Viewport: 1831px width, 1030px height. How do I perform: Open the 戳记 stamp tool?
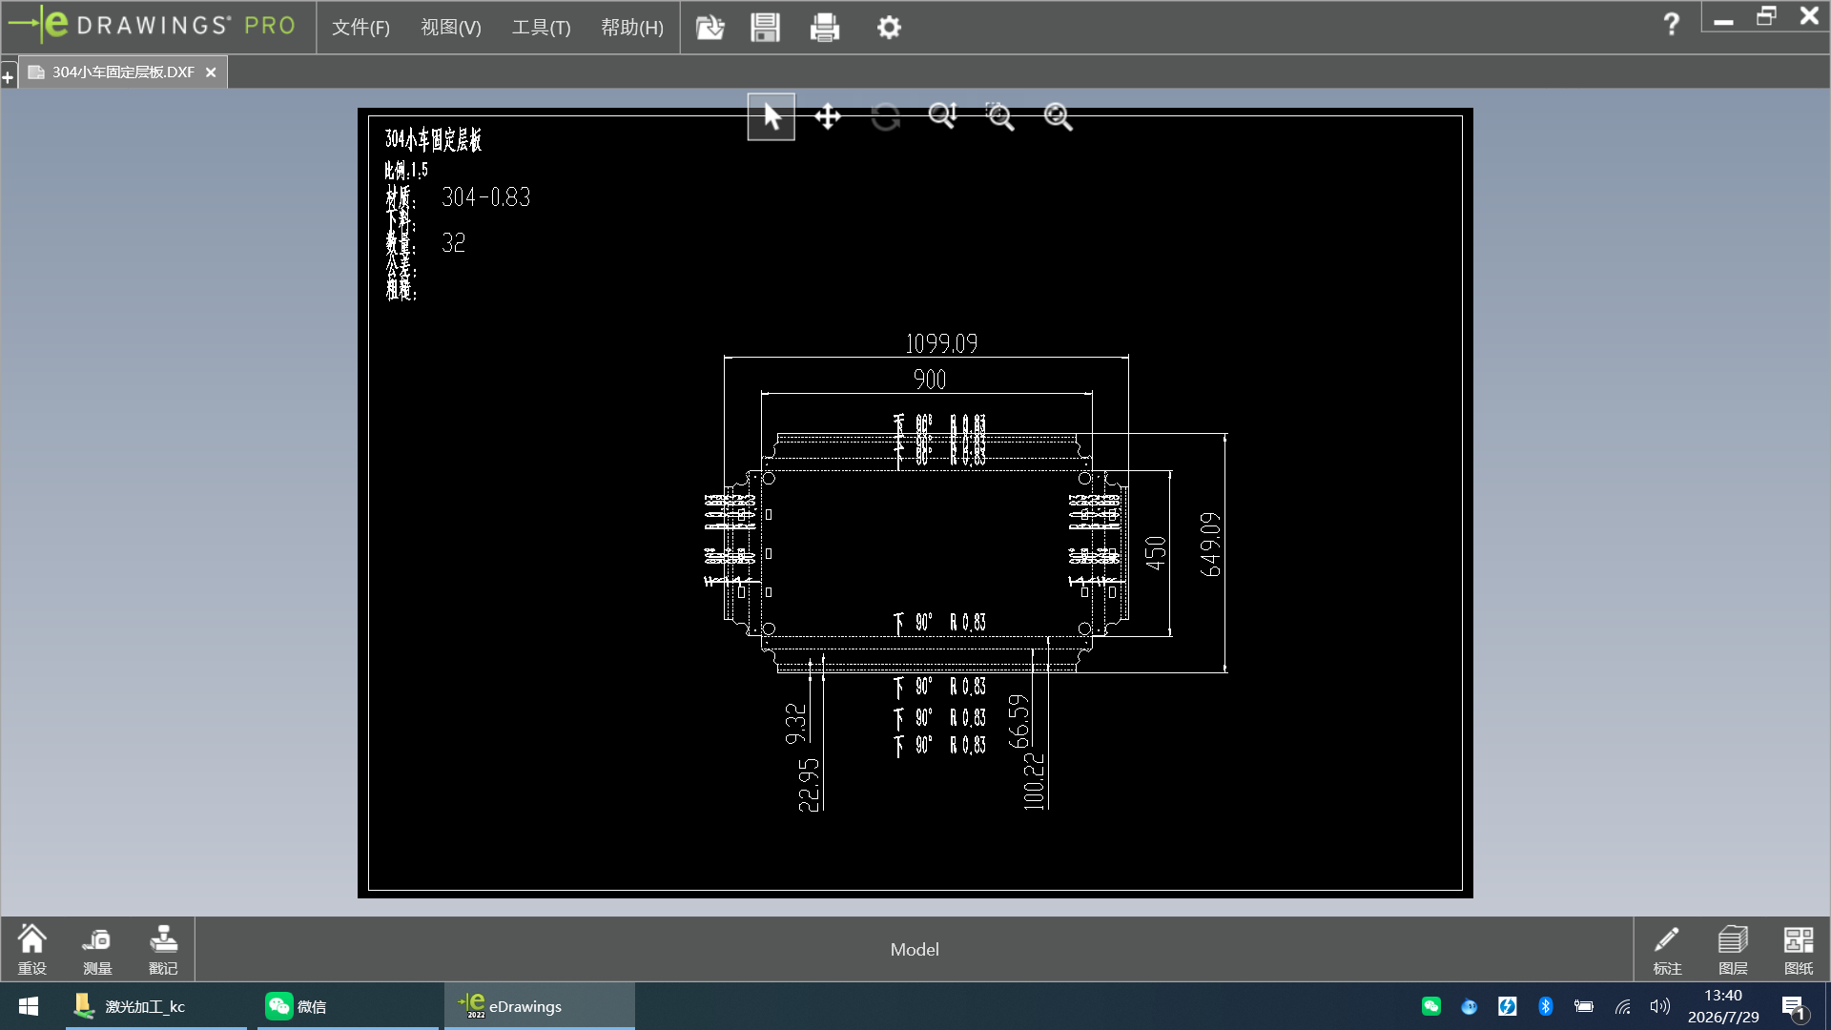163,950
